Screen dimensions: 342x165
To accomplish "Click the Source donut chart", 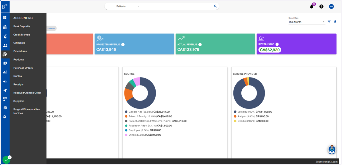I will tap(140, 93).
